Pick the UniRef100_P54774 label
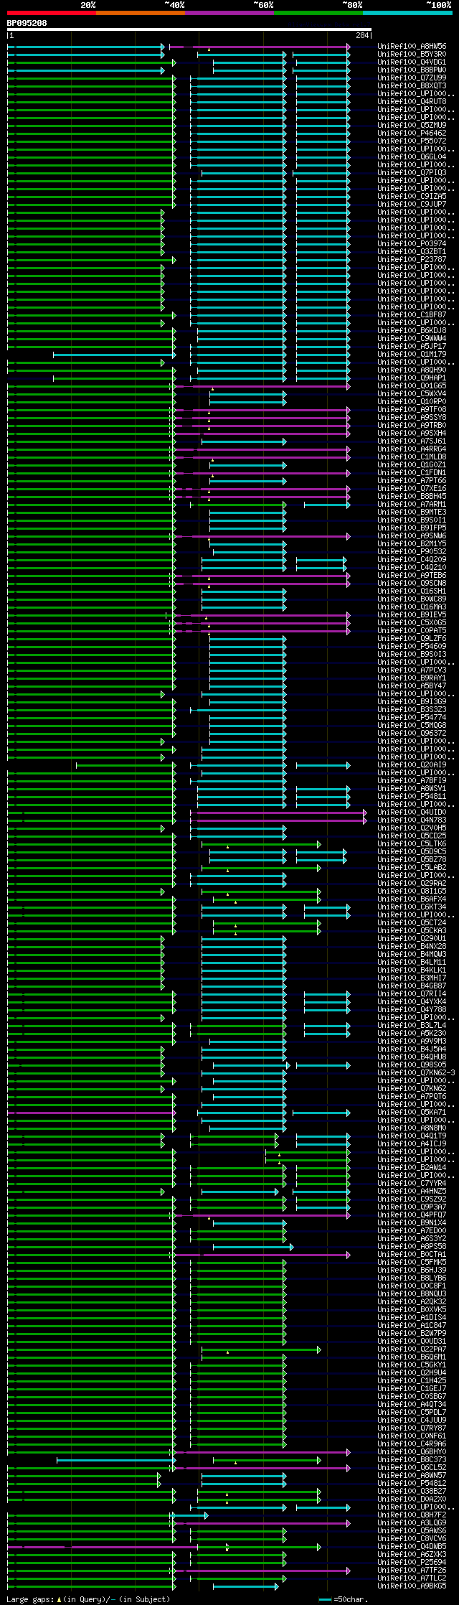Image resolution: width=459 pixels, height=1605 pixels. [x=412, y=717]
